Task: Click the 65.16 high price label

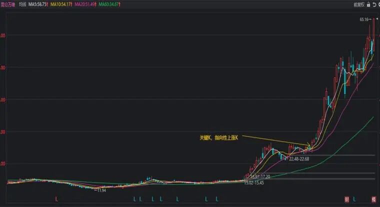Action: point(364,19)
